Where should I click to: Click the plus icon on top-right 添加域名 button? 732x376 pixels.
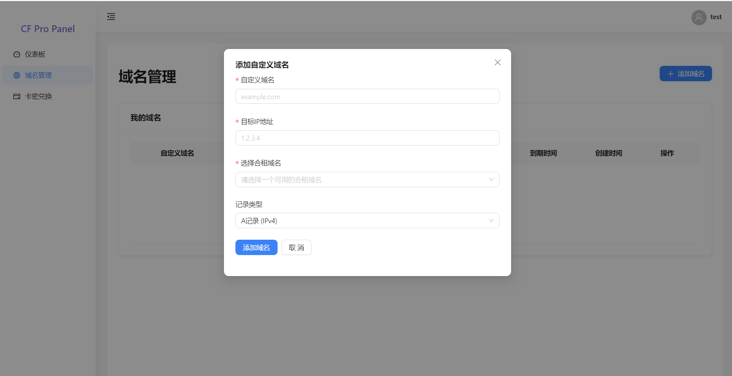[x=670, y=74]
